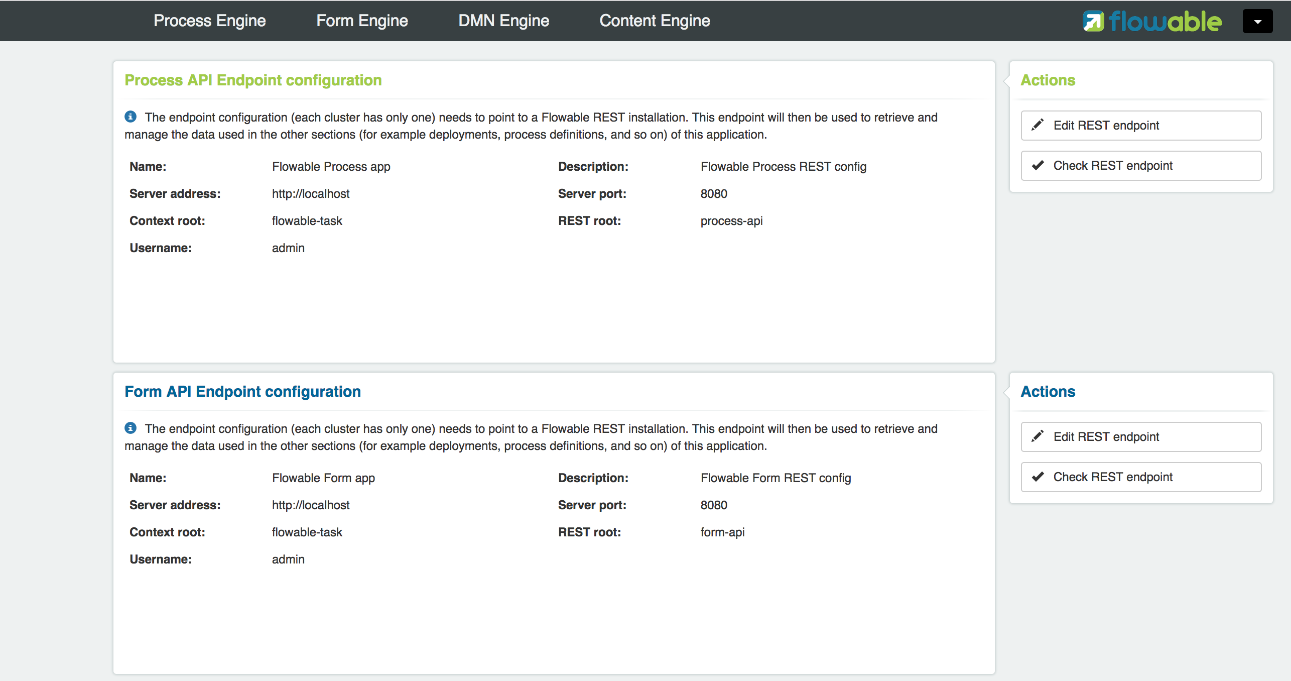Viewport: 1291px width, 681px height.
Task: Click the green arrow emblem of the Flowable logo
Action: coord(1093,21)
